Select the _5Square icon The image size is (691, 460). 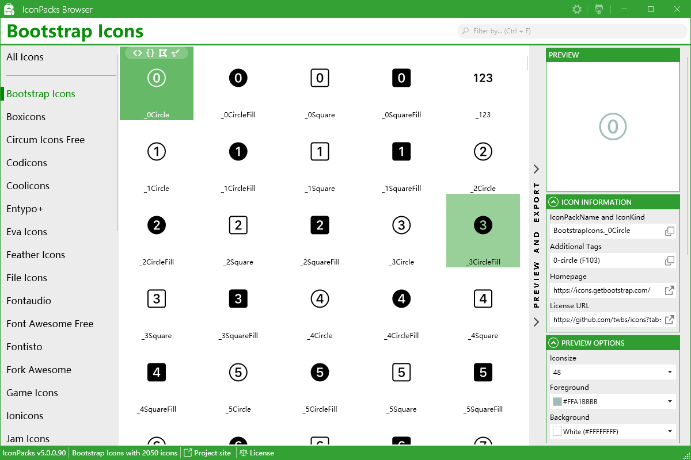[x=401, y=378]
